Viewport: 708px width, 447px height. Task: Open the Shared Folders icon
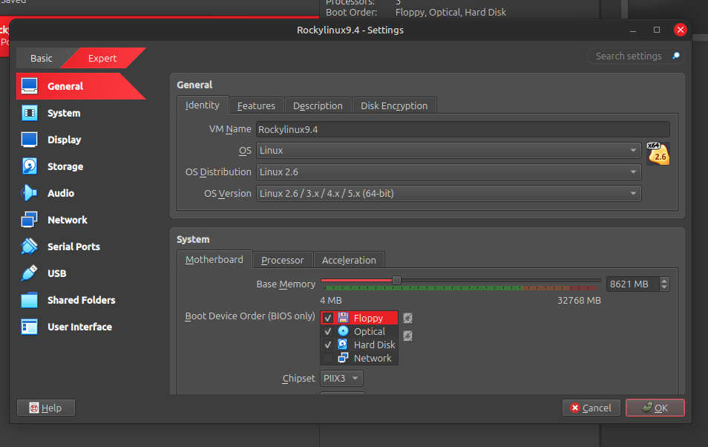click(30, 300)
